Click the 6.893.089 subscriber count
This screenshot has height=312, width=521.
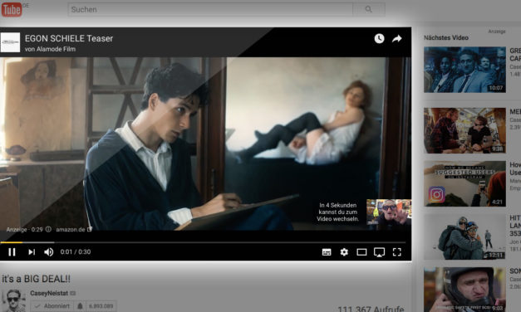[x=101, y=305]
